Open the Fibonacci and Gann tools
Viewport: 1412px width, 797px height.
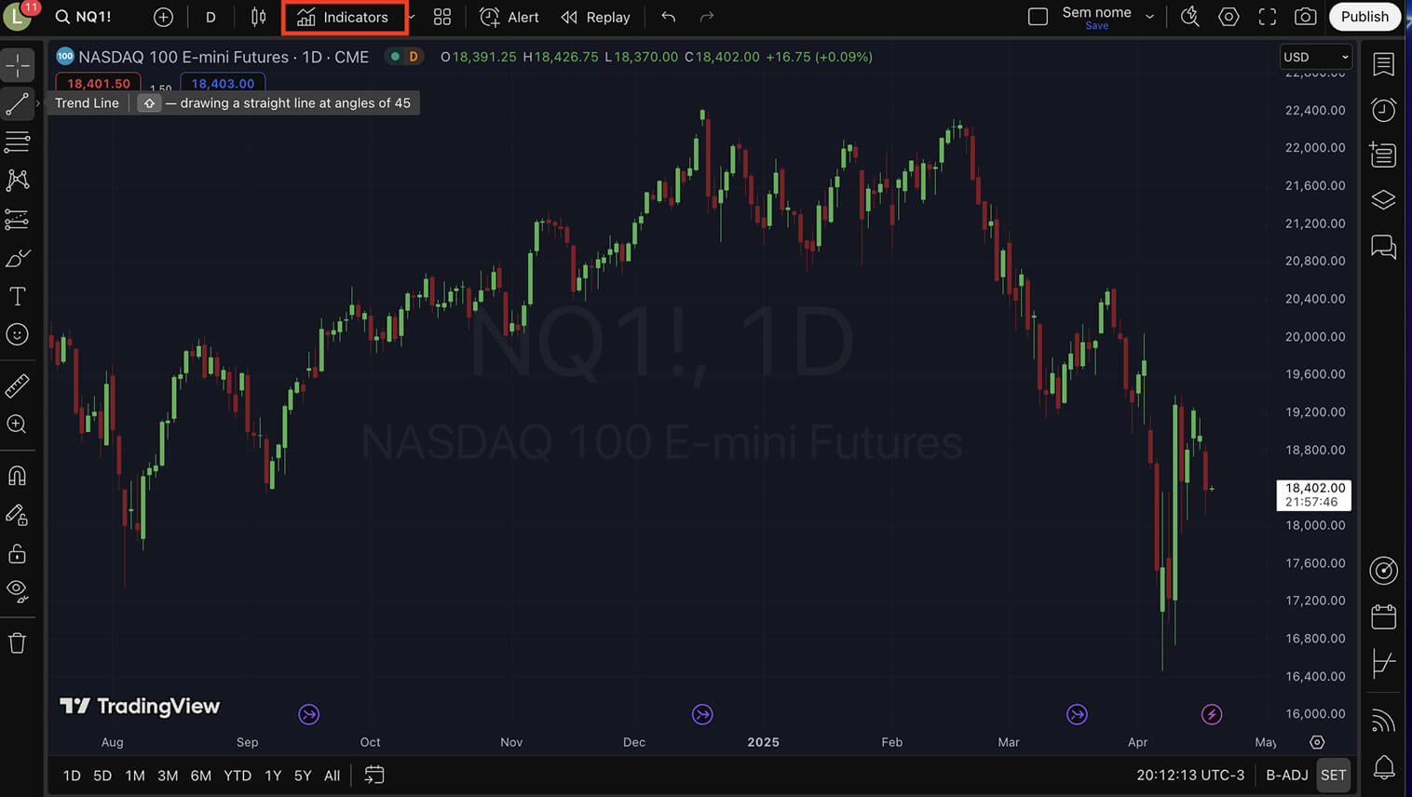[x=18, y=142]
